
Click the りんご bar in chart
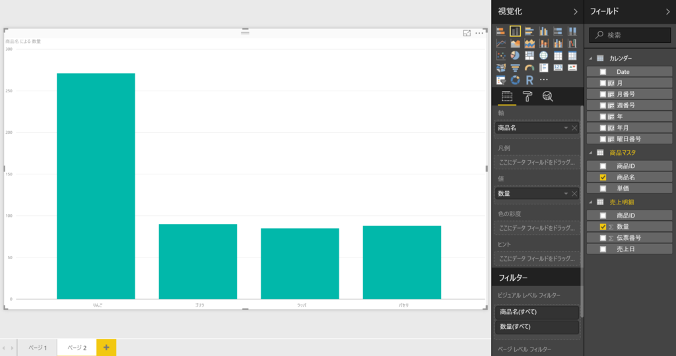96,186
